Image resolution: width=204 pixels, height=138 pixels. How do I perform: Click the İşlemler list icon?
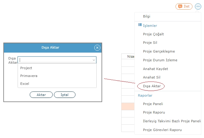tap(140, 25)
